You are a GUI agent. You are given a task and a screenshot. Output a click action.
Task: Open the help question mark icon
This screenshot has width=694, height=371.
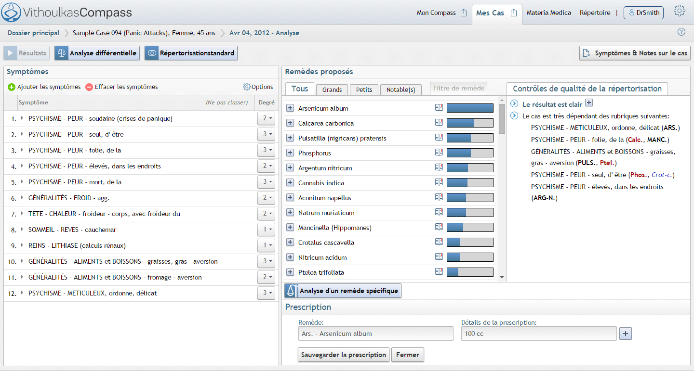(681, 32)
